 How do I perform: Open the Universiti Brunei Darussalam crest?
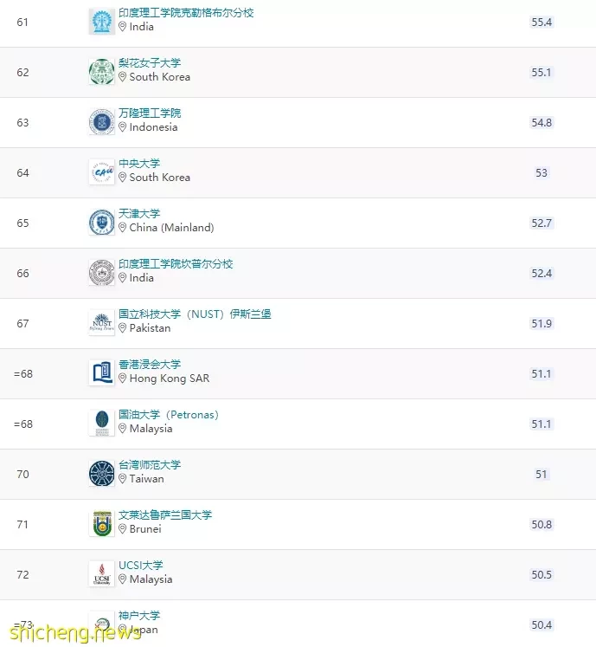click(x=102, y=524)
